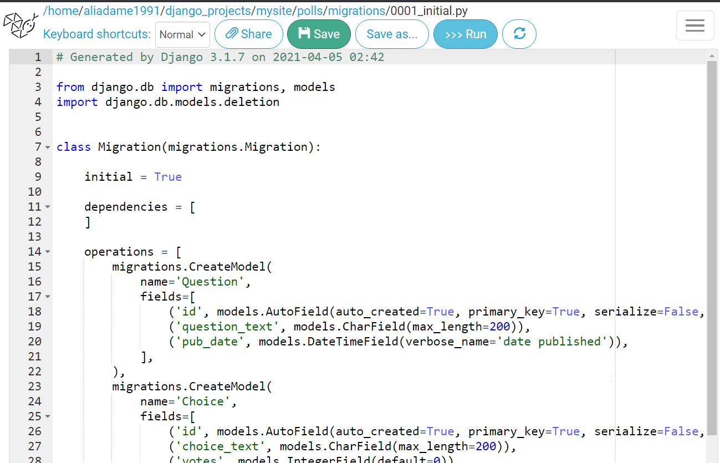The height and width of the screenshot is (463, 720).
Task: Collapse the dependencies fold on line 11
Action: 48,207
